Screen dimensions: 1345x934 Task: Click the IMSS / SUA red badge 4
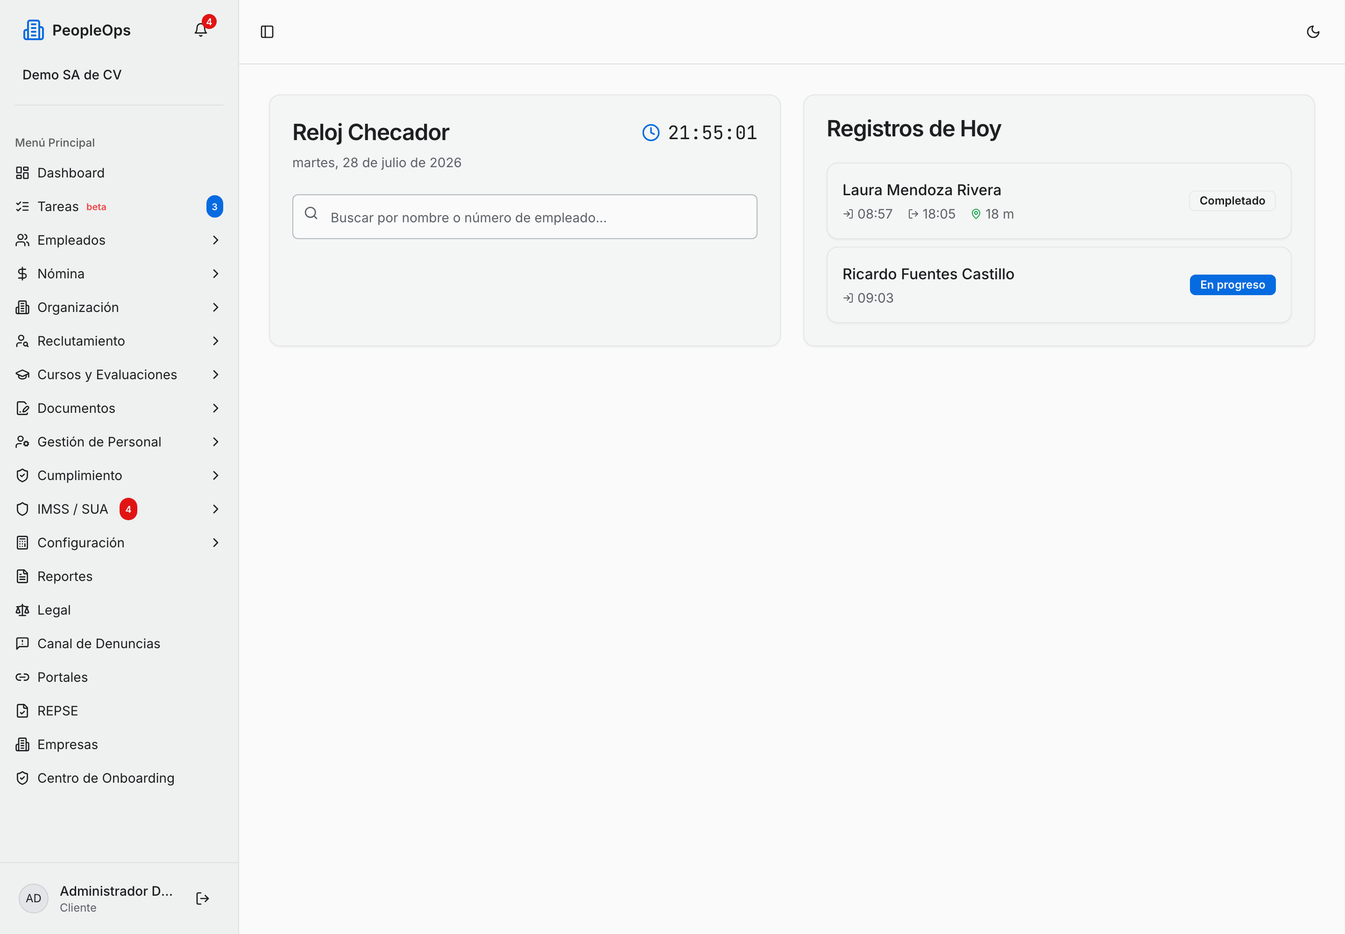128,509
